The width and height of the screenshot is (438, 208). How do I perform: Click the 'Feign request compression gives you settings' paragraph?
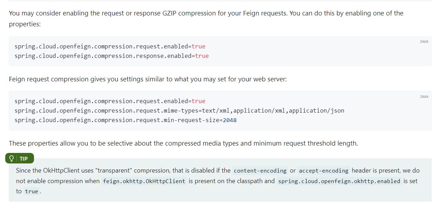[x=148, y=79]
